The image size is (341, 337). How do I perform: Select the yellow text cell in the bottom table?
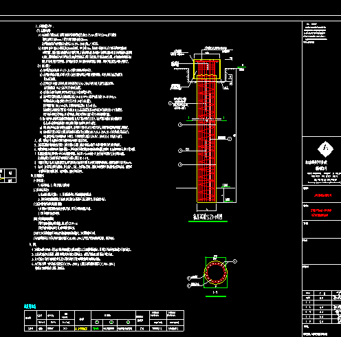[x=82, y=329]
